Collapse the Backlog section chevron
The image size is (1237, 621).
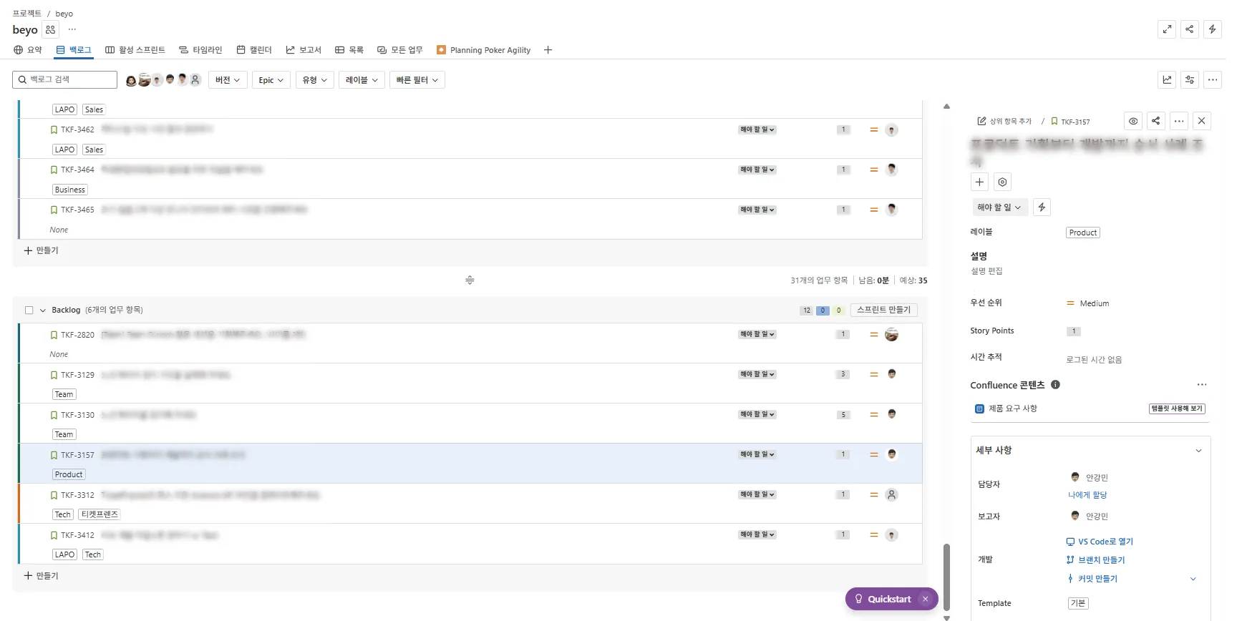(43, 310)
